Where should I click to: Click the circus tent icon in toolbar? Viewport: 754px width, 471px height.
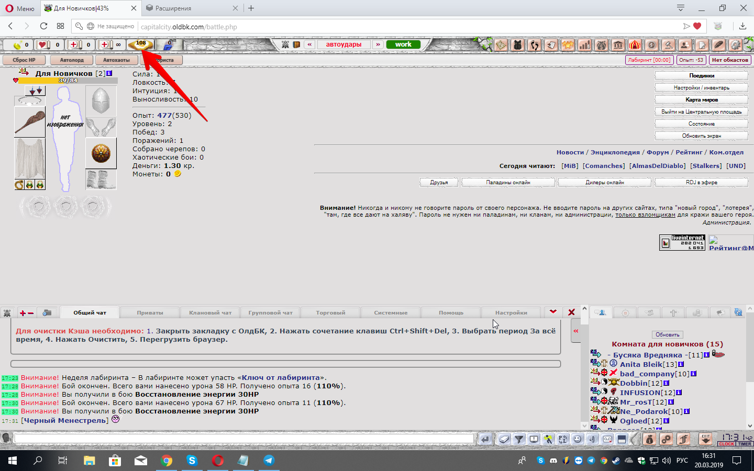[635, 45]
